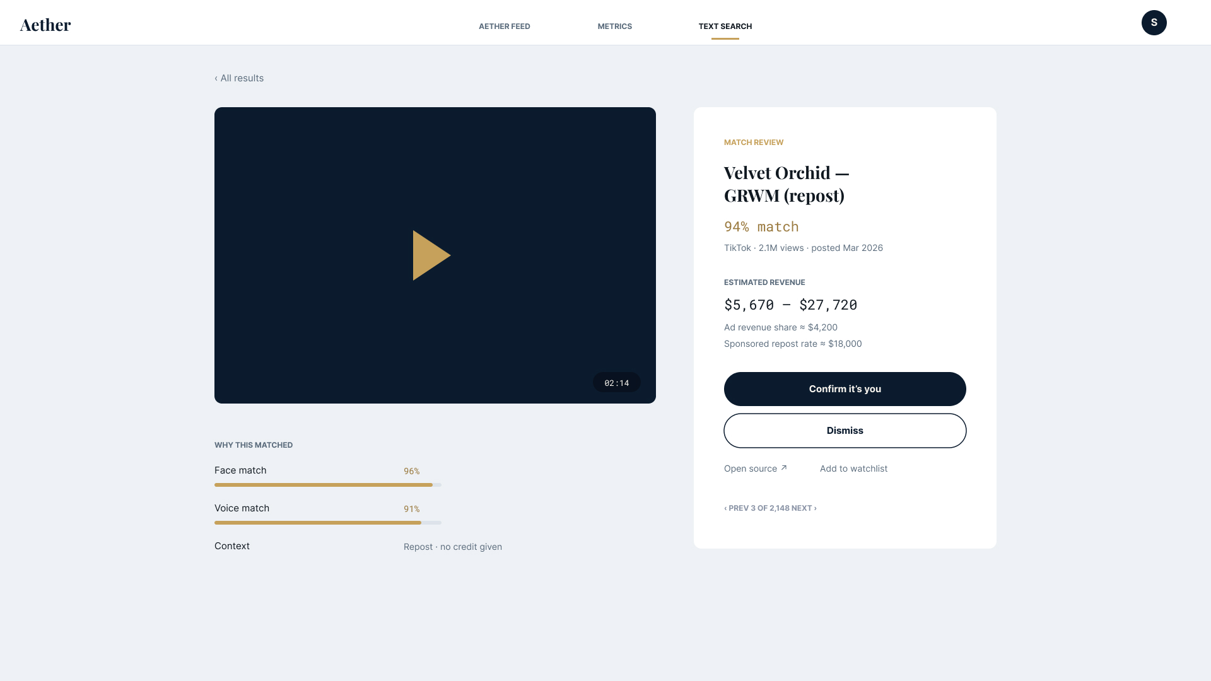The height and width of the screenshot is (681, 1211).
Task: Click the Aether logo
Action: [45, 25]
